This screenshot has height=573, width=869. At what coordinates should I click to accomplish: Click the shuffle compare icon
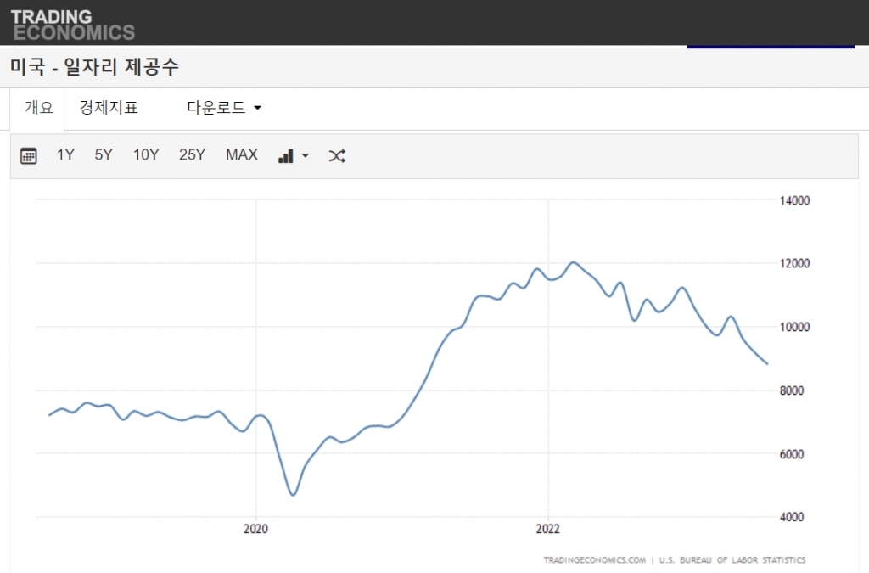pos(337,155)
